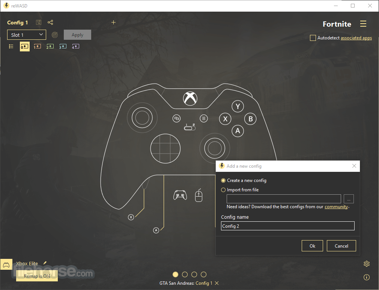Share Config 1 via share icon
Viewport: 379px width, 290px height.
[x=50, y=23]
